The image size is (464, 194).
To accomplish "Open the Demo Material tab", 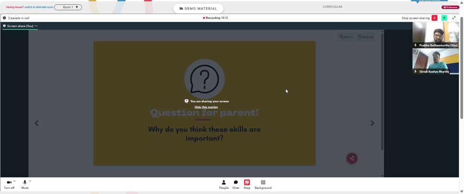I will coord(198,8).
